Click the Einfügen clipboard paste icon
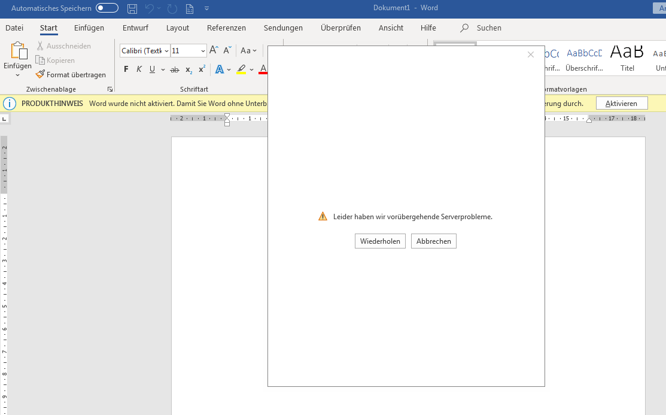Screen dimensions: 666x415 18,52
